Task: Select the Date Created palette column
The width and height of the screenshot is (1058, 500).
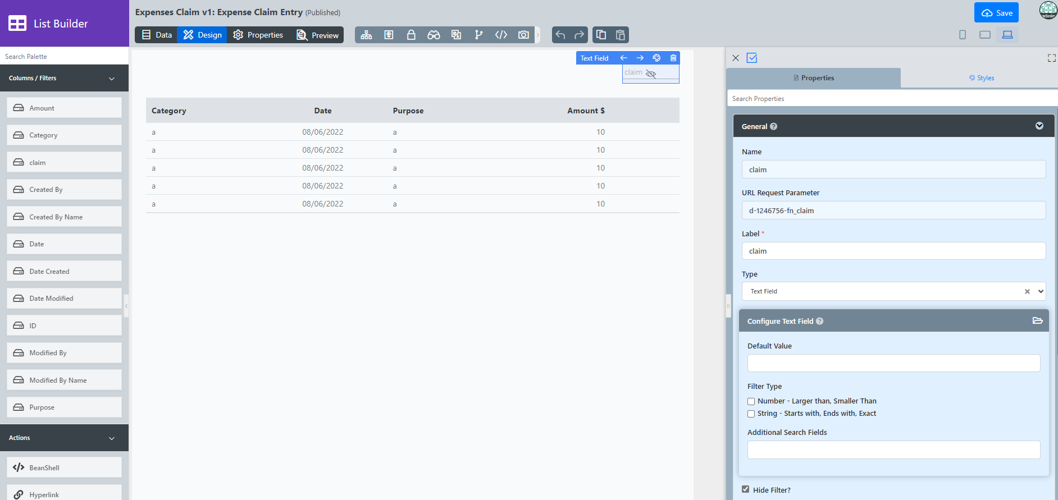Action: 64,271
